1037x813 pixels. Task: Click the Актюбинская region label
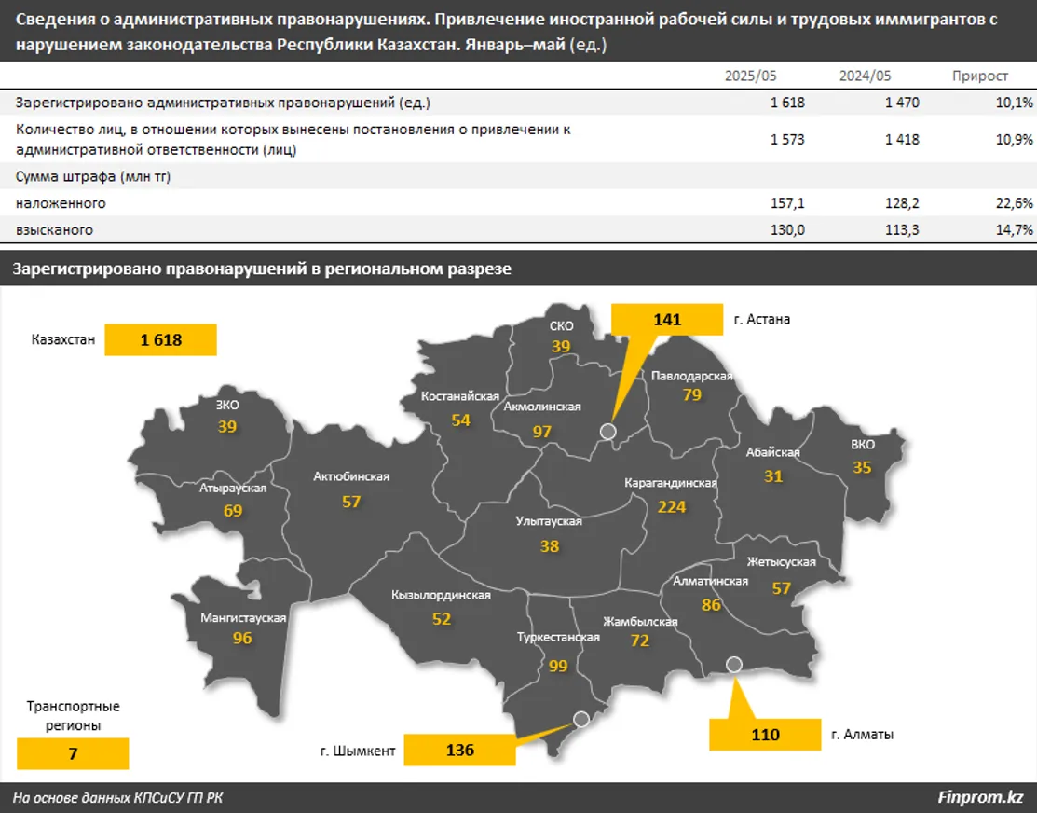coord(351,476)
